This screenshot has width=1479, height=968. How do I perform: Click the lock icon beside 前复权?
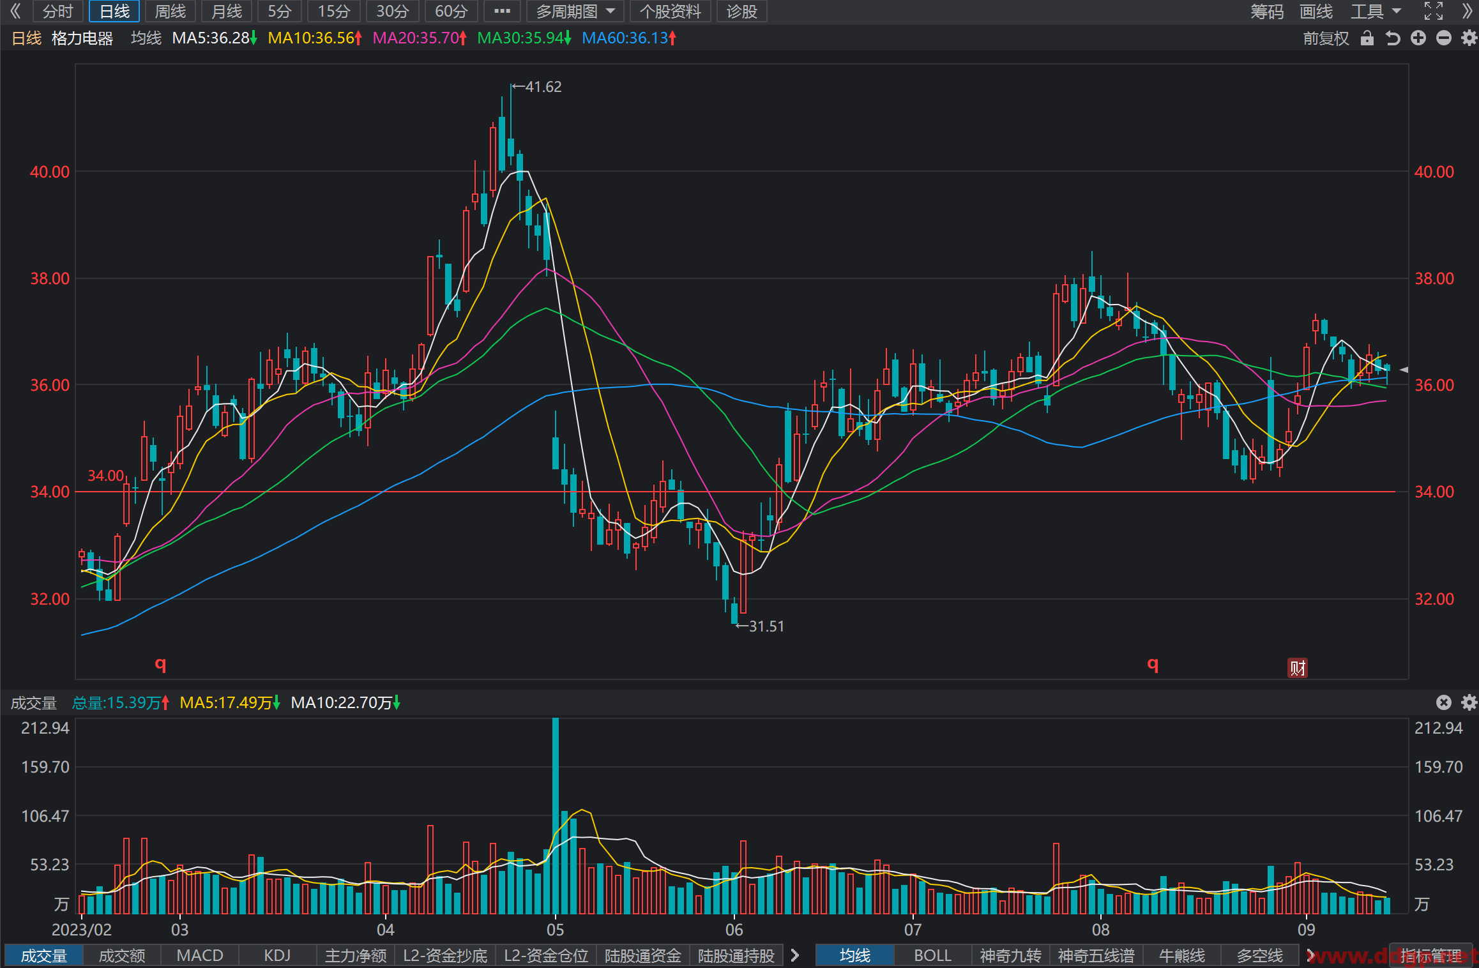pos(1367,38)
